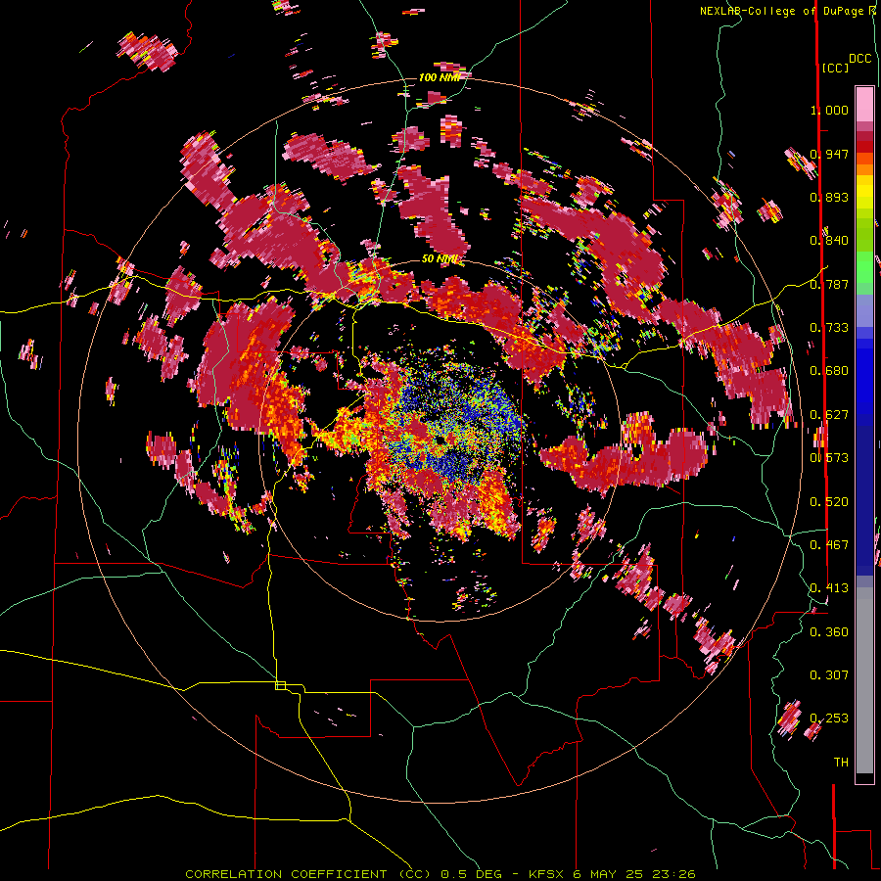Screen dimensions: 881x881
Task: Click the 0.947 legend value
Action: (x=829, y=154)
